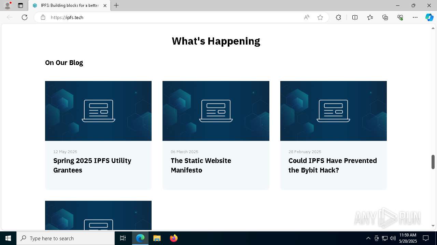Click the taskbar search box
Image resolution: width=437 pixels, height=245 pixels.
click(x=66, y=238)
